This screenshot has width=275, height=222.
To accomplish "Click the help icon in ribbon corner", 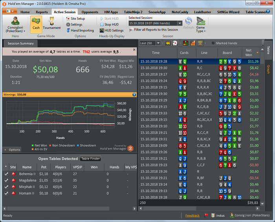I will pyautogui.click(x=268, y=11).
